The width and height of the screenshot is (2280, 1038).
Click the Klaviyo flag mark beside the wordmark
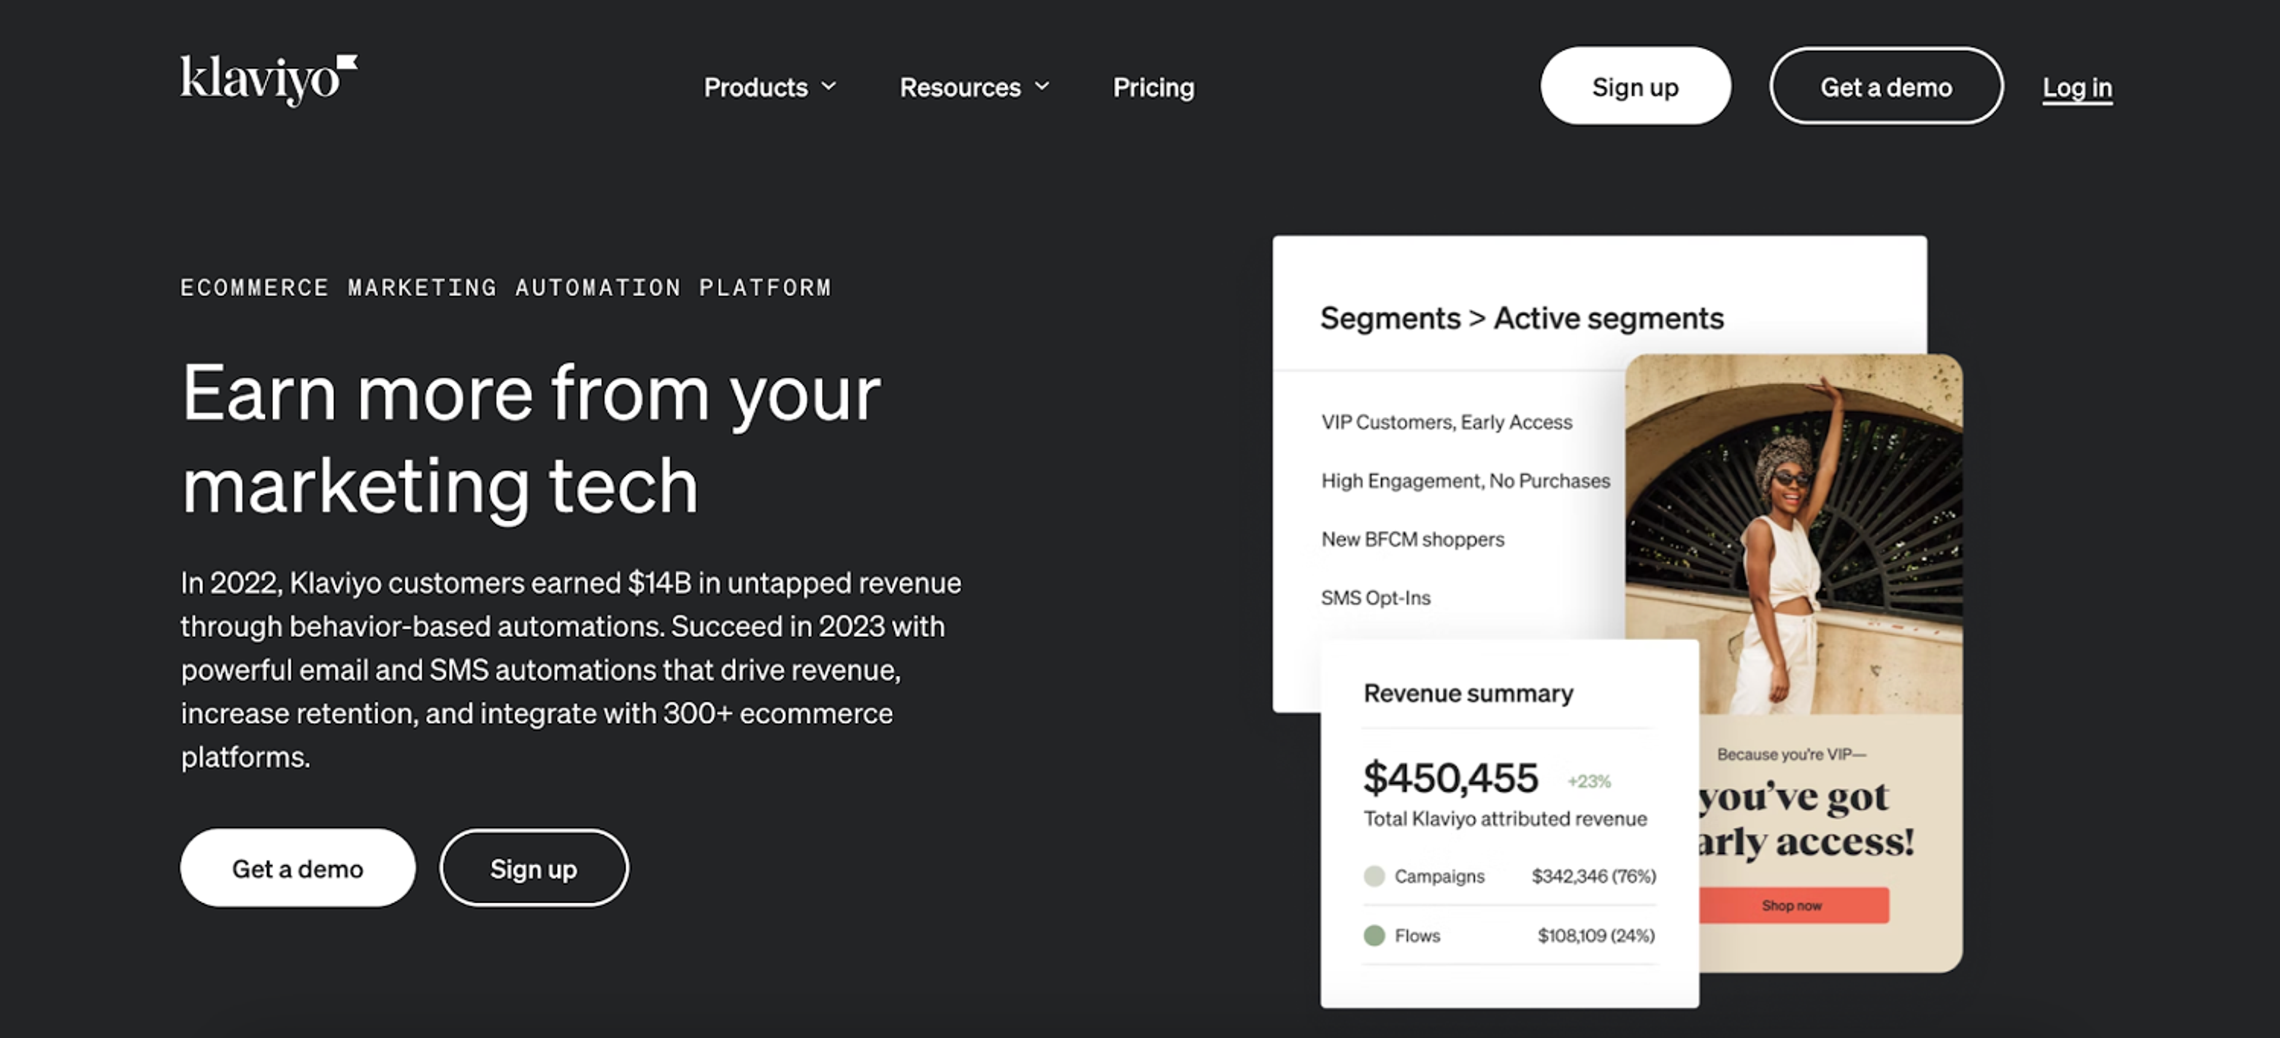click(348, 60)
